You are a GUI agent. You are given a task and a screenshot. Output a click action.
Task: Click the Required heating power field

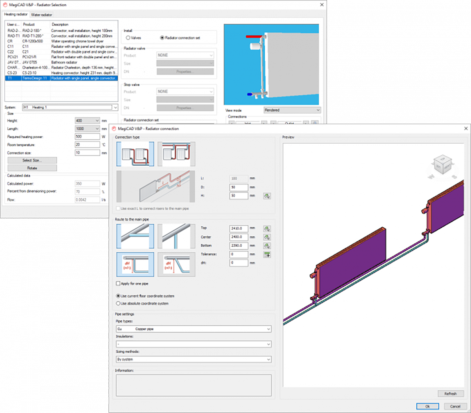(x=87, y=137)
